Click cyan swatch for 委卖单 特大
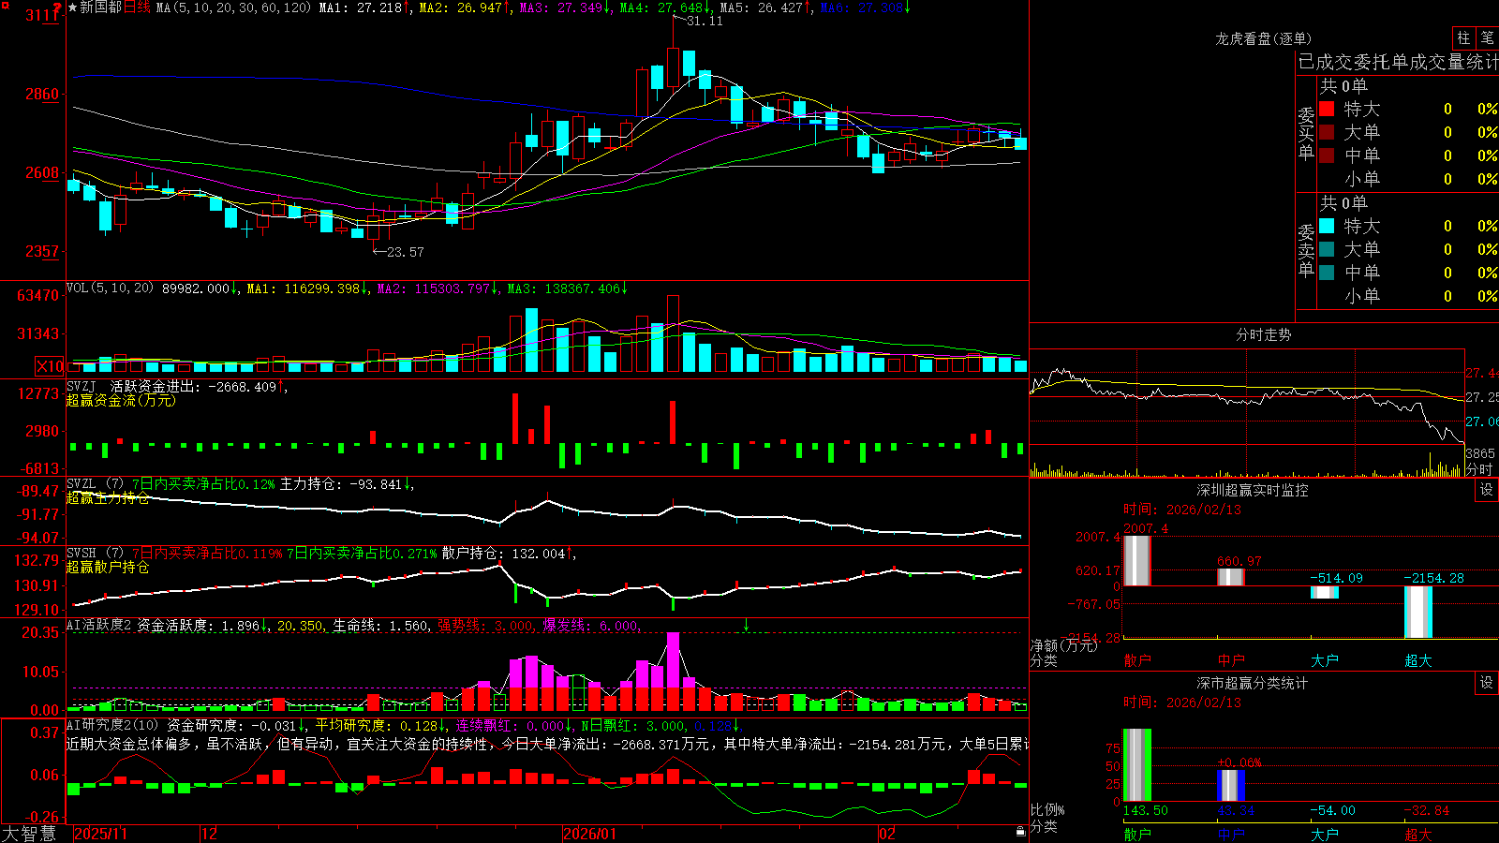This screenshot has width=1499, height=843. (1327, 226)
